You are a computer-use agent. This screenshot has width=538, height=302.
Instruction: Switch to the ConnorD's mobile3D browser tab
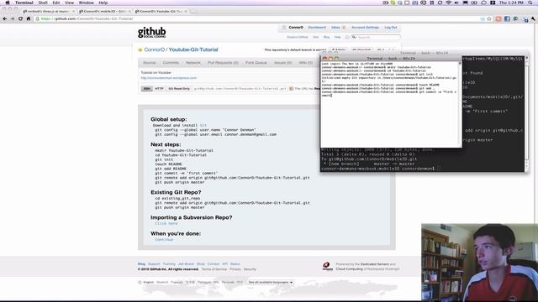pos(104,11)
